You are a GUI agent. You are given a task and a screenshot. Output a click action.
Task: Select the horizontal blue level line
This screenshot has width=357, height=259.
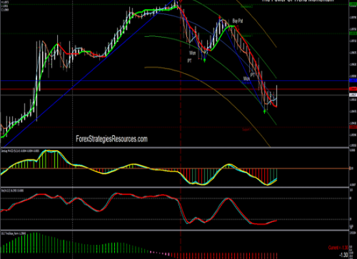[x=175, y=81]
